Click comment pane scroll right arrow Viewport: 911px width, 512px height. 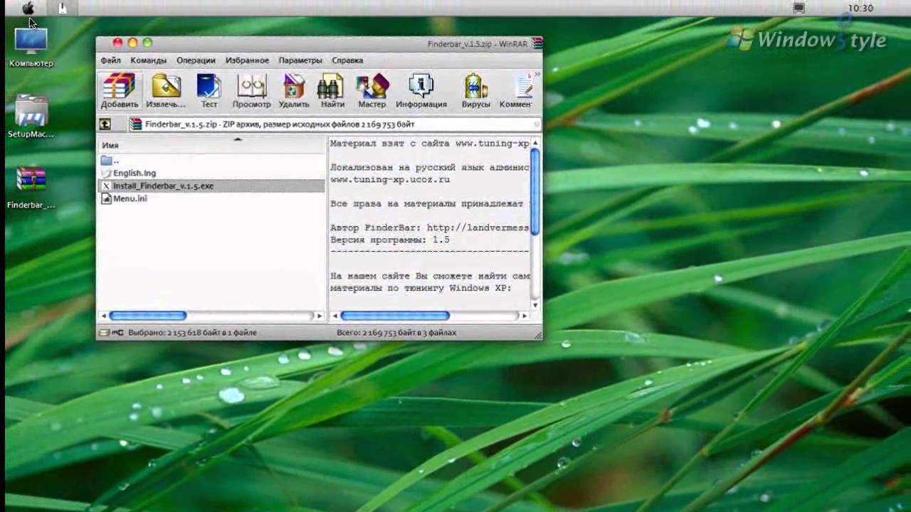point(525,316)
